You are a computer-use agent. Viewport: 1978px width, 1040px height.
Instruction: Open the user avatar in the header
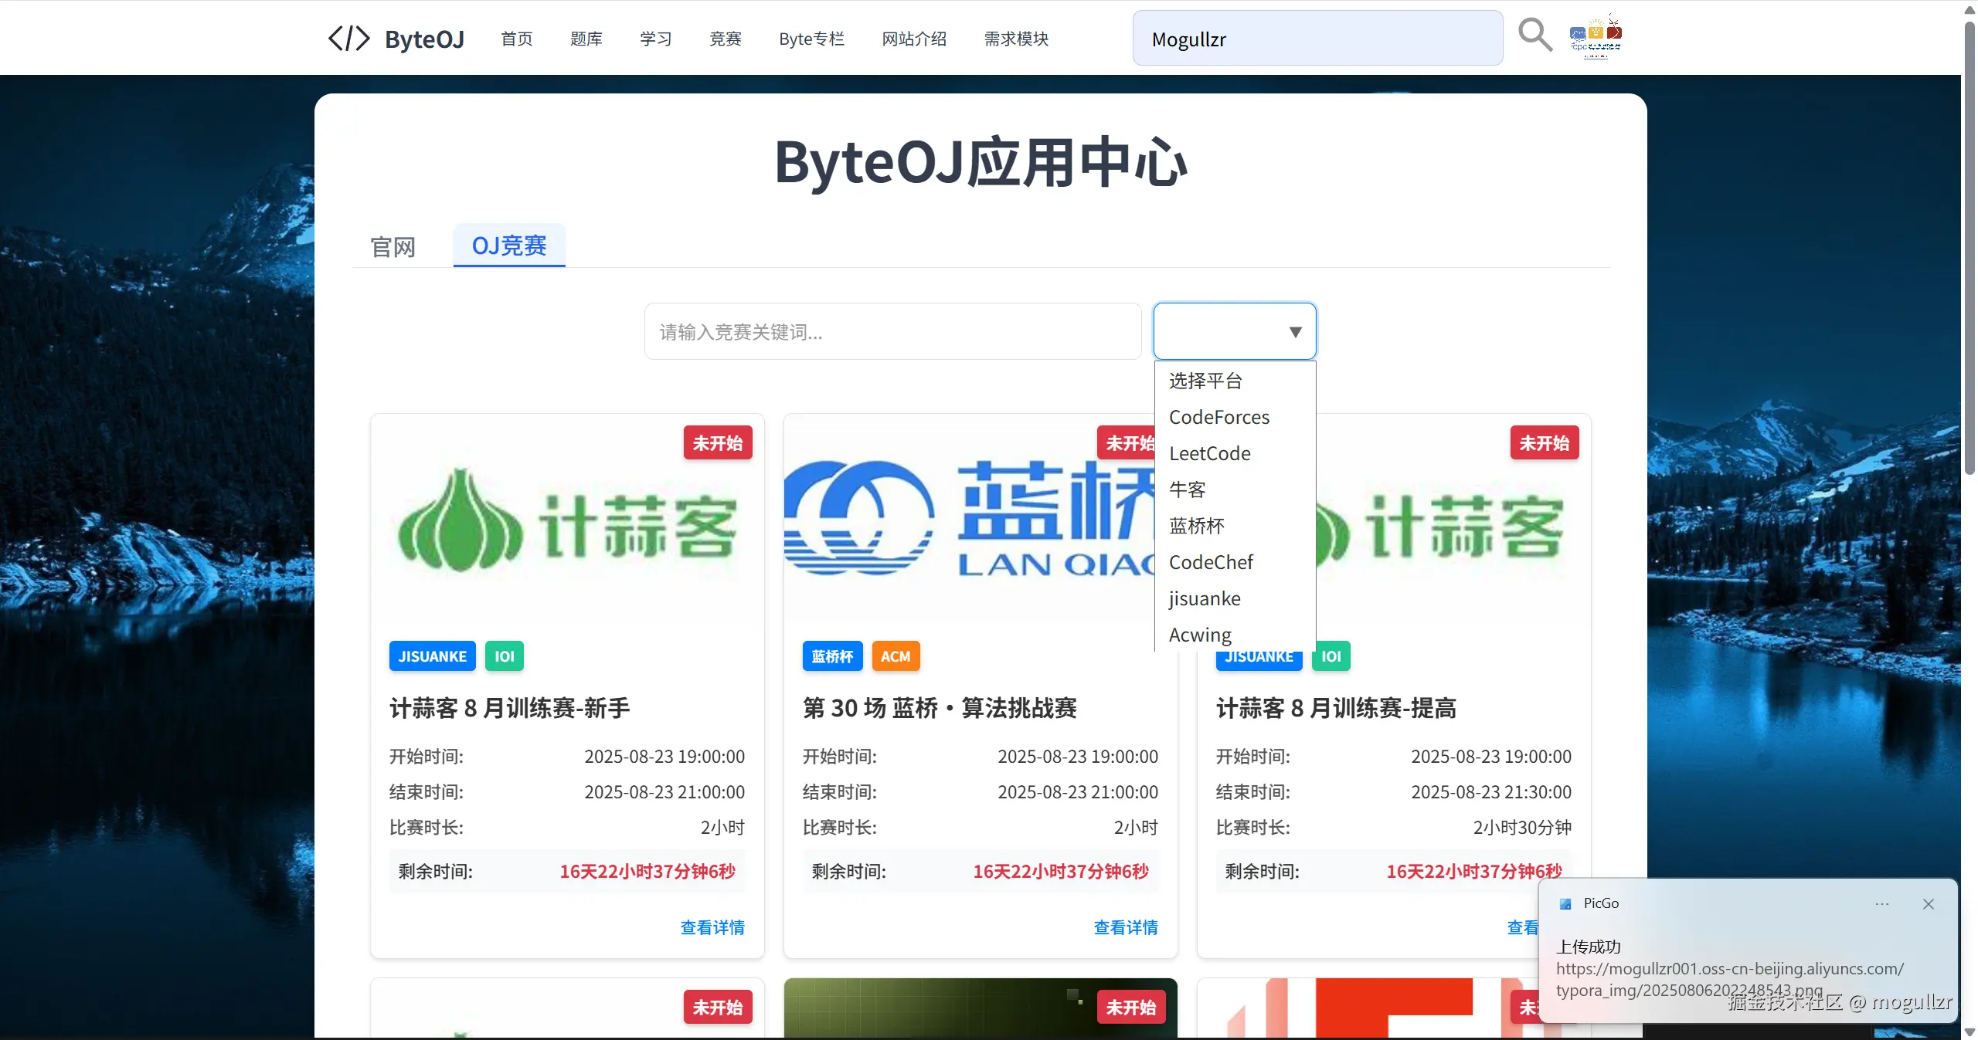[x=1596, y=36]
